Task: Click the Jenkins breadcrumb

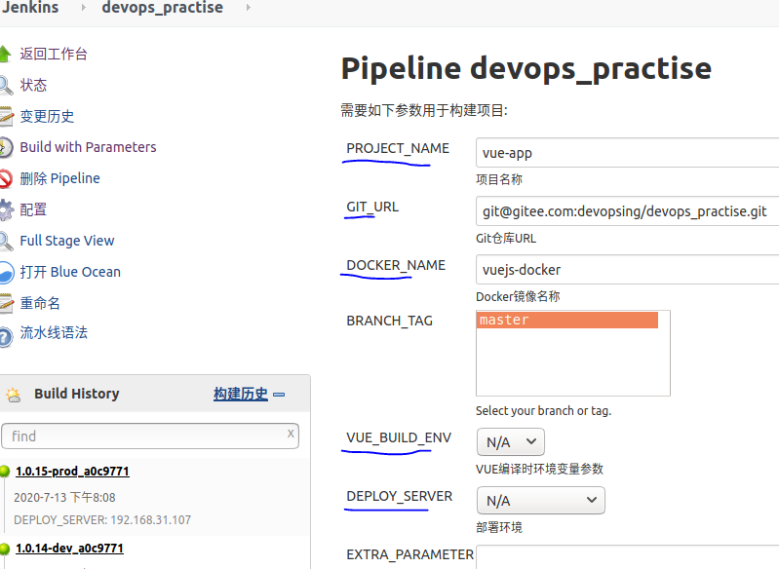Action: 30,8
